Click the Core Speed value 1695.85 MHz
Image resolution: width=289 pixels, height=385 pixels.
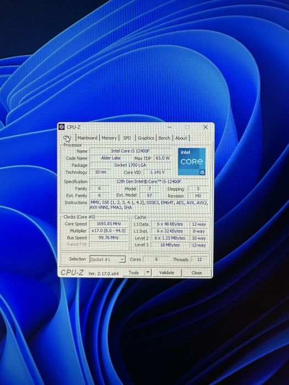(x=108, y=224)
